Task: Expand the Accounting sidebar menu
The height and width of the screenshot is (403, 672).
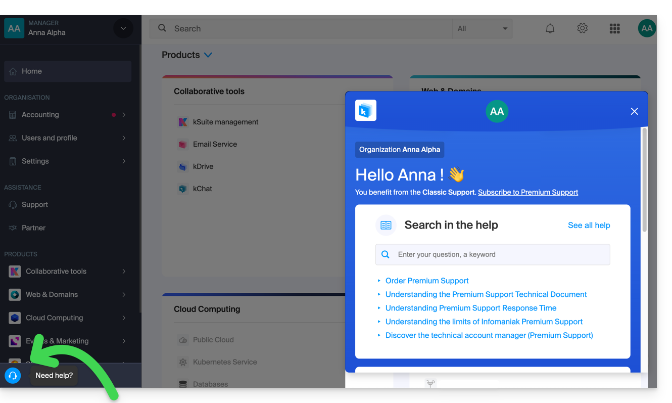Action: pos(123,115)
